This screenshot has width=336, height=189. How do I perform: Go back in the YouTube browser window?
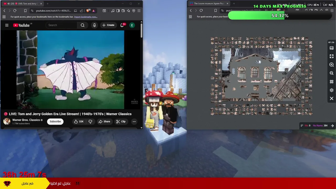[4, 11]
